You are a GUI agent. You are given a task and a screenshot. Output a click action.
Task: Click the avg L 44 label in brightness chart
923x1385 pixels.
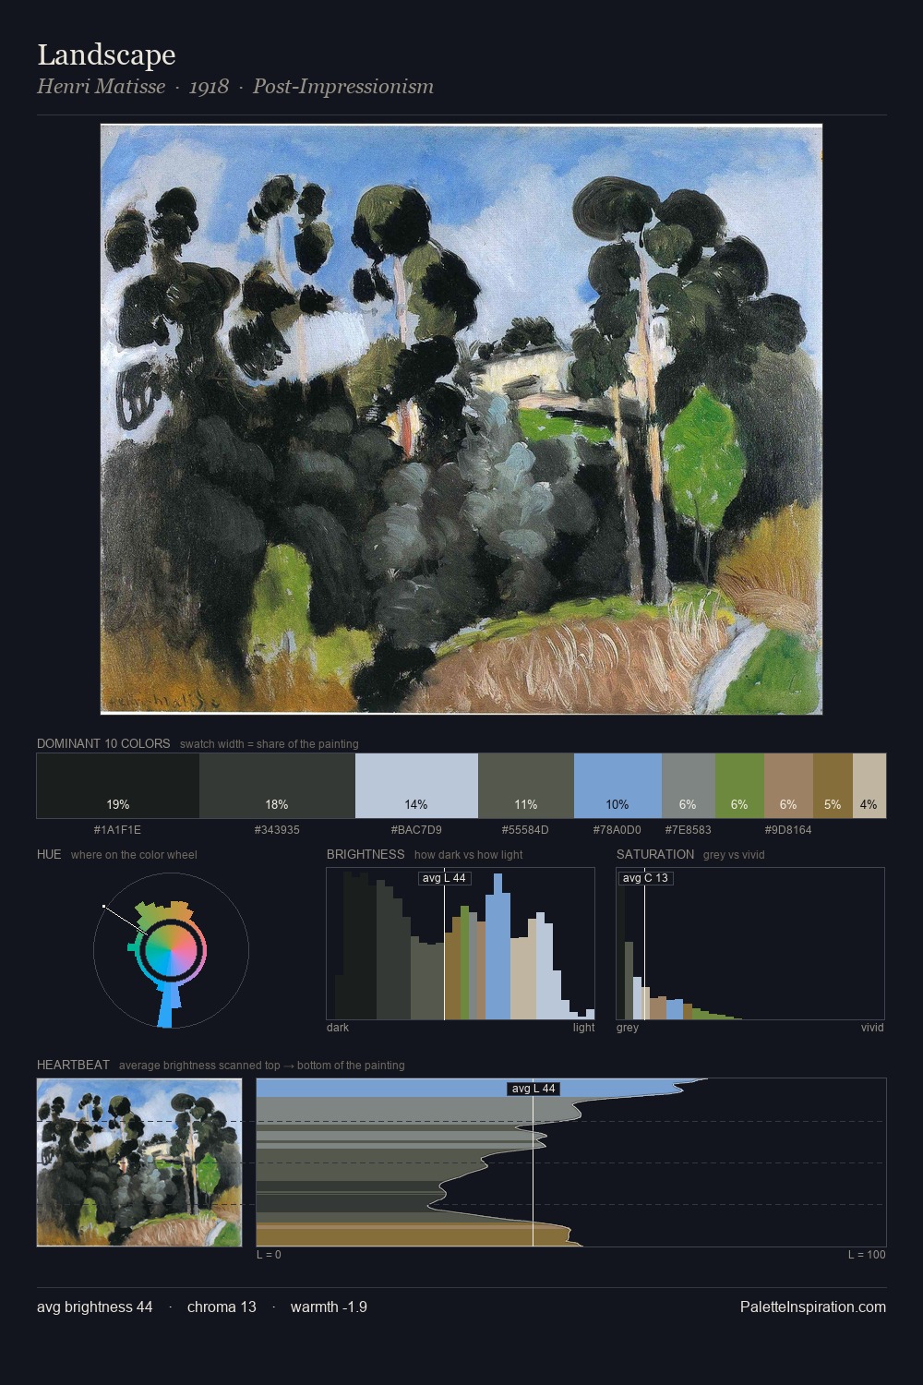[x=444, y=878]
